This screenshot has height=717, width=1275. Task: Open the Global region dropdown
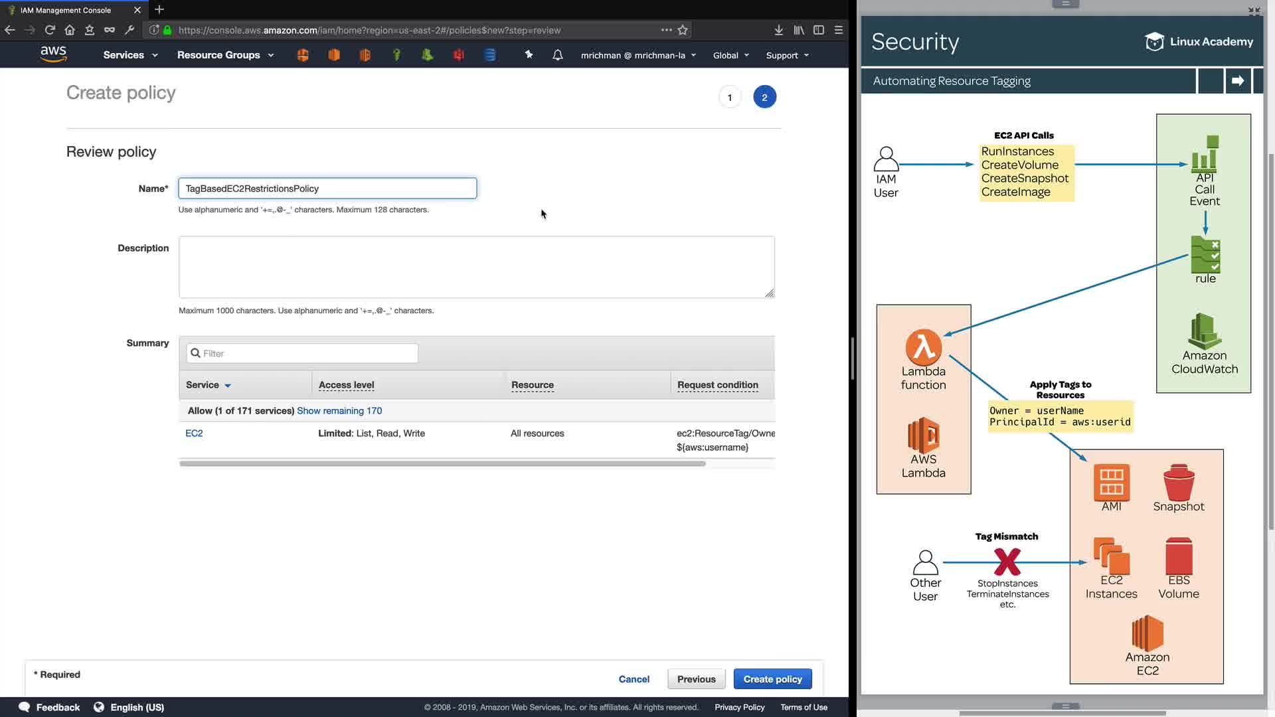(730, 55)
